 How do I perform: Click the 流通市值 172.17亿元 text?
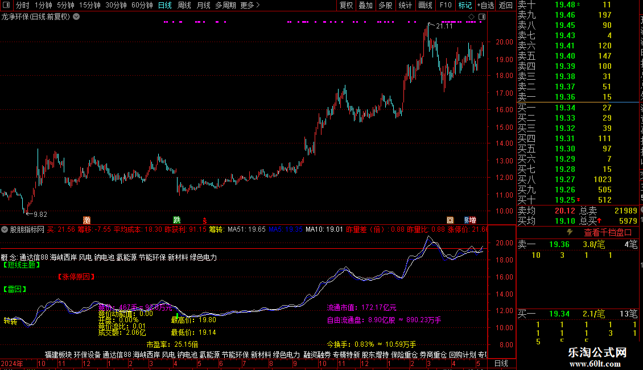pyautogui.click(x=361, y=307)
